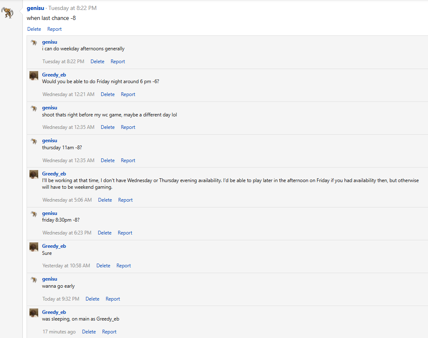The image size is (428, 338).
Task: Open Greedy_eb's username above "was sleeping" comment
Action: 54,312
